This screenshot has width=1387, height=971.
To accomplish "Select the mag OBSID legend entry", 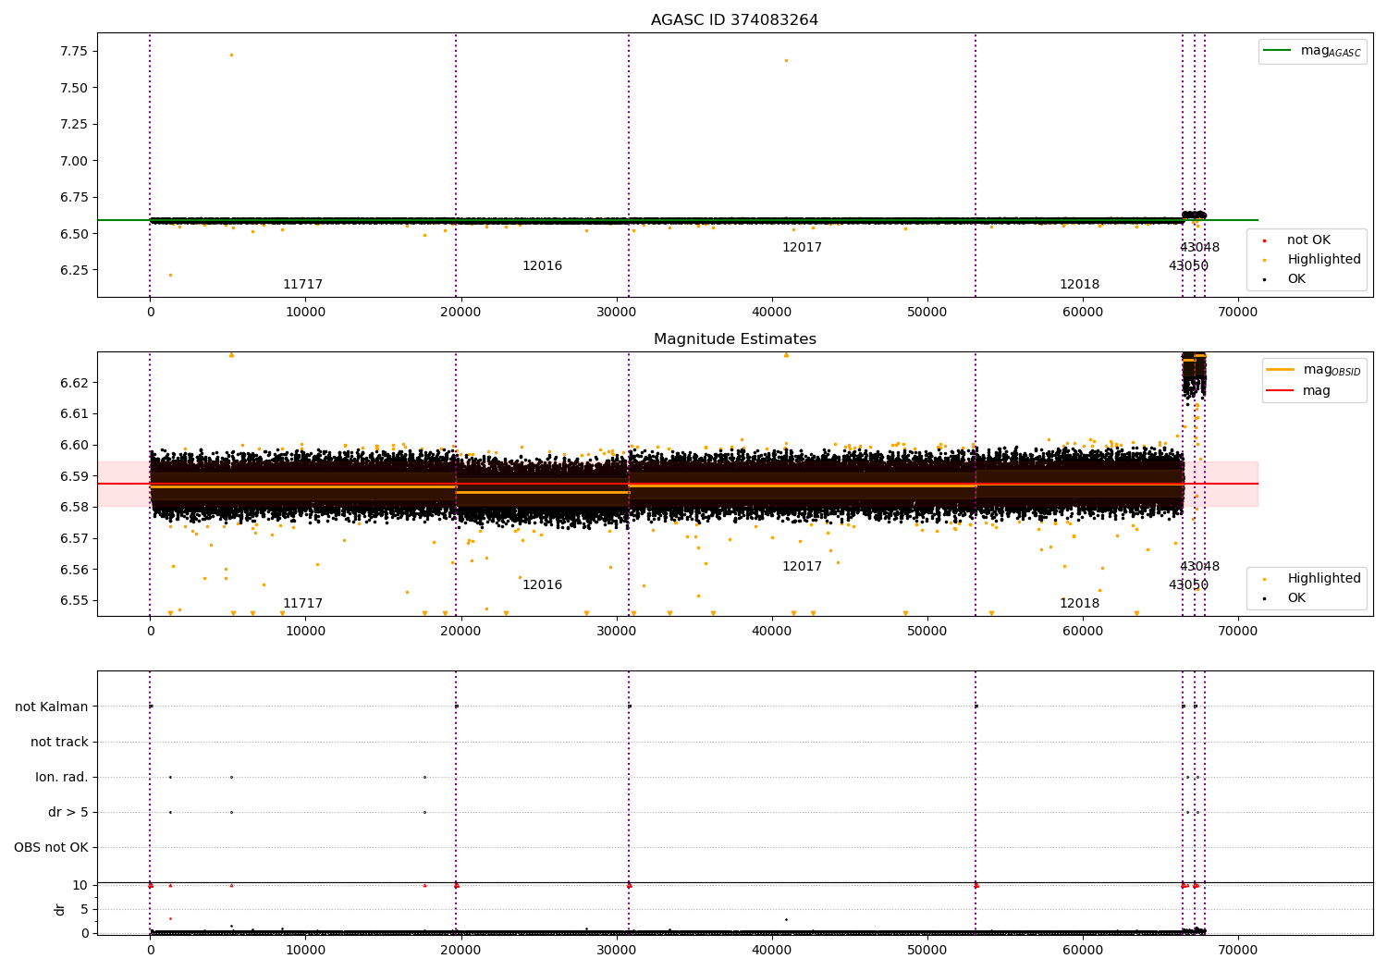I will coord(1313,370).
